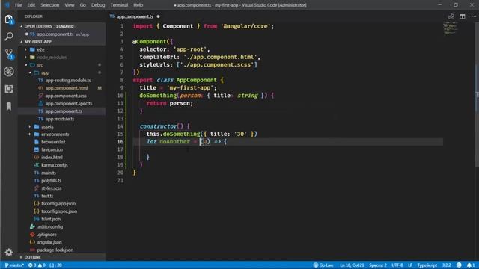Open styles.scss file

(x=51, y=188)
